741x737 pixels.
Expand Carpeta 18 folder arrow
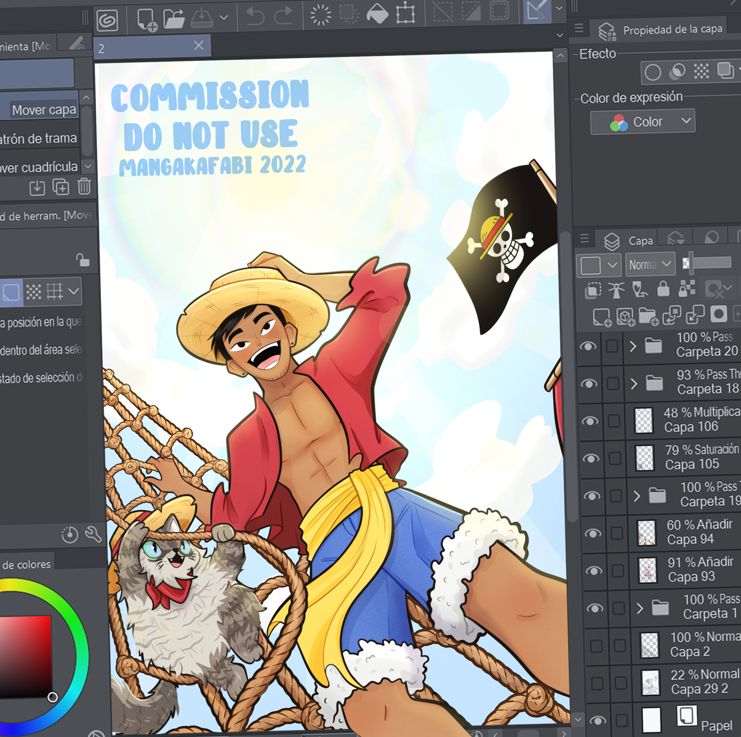click(634, 383)
